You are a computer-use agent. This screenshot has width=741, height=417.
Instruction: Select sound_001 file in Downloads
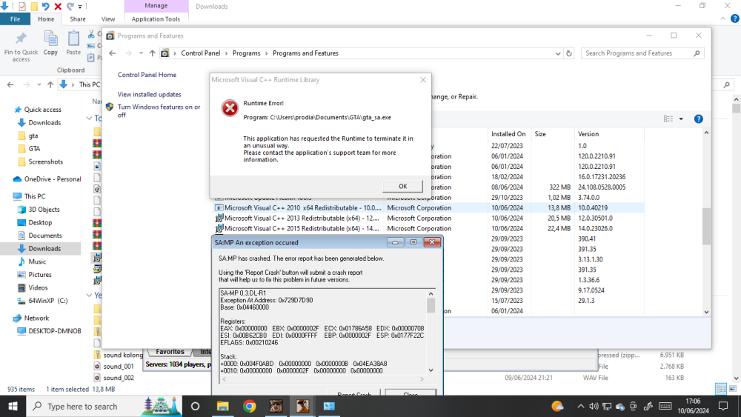click(118, 367)
